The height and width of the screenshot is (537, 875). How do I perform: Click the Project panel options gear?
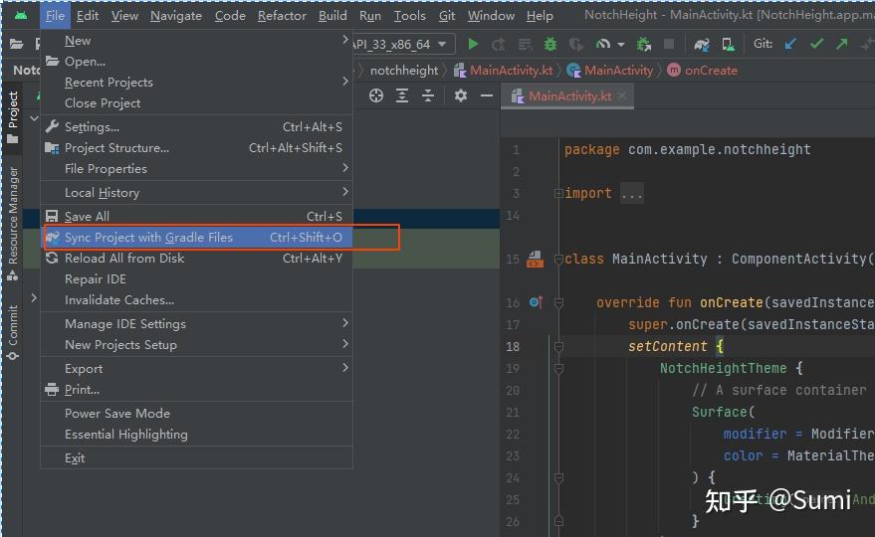460,95
